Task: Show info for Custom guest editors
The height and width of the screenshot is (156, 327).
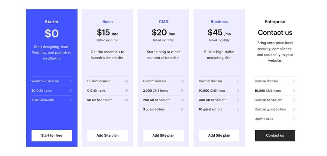Action: (x=294, y=109)
